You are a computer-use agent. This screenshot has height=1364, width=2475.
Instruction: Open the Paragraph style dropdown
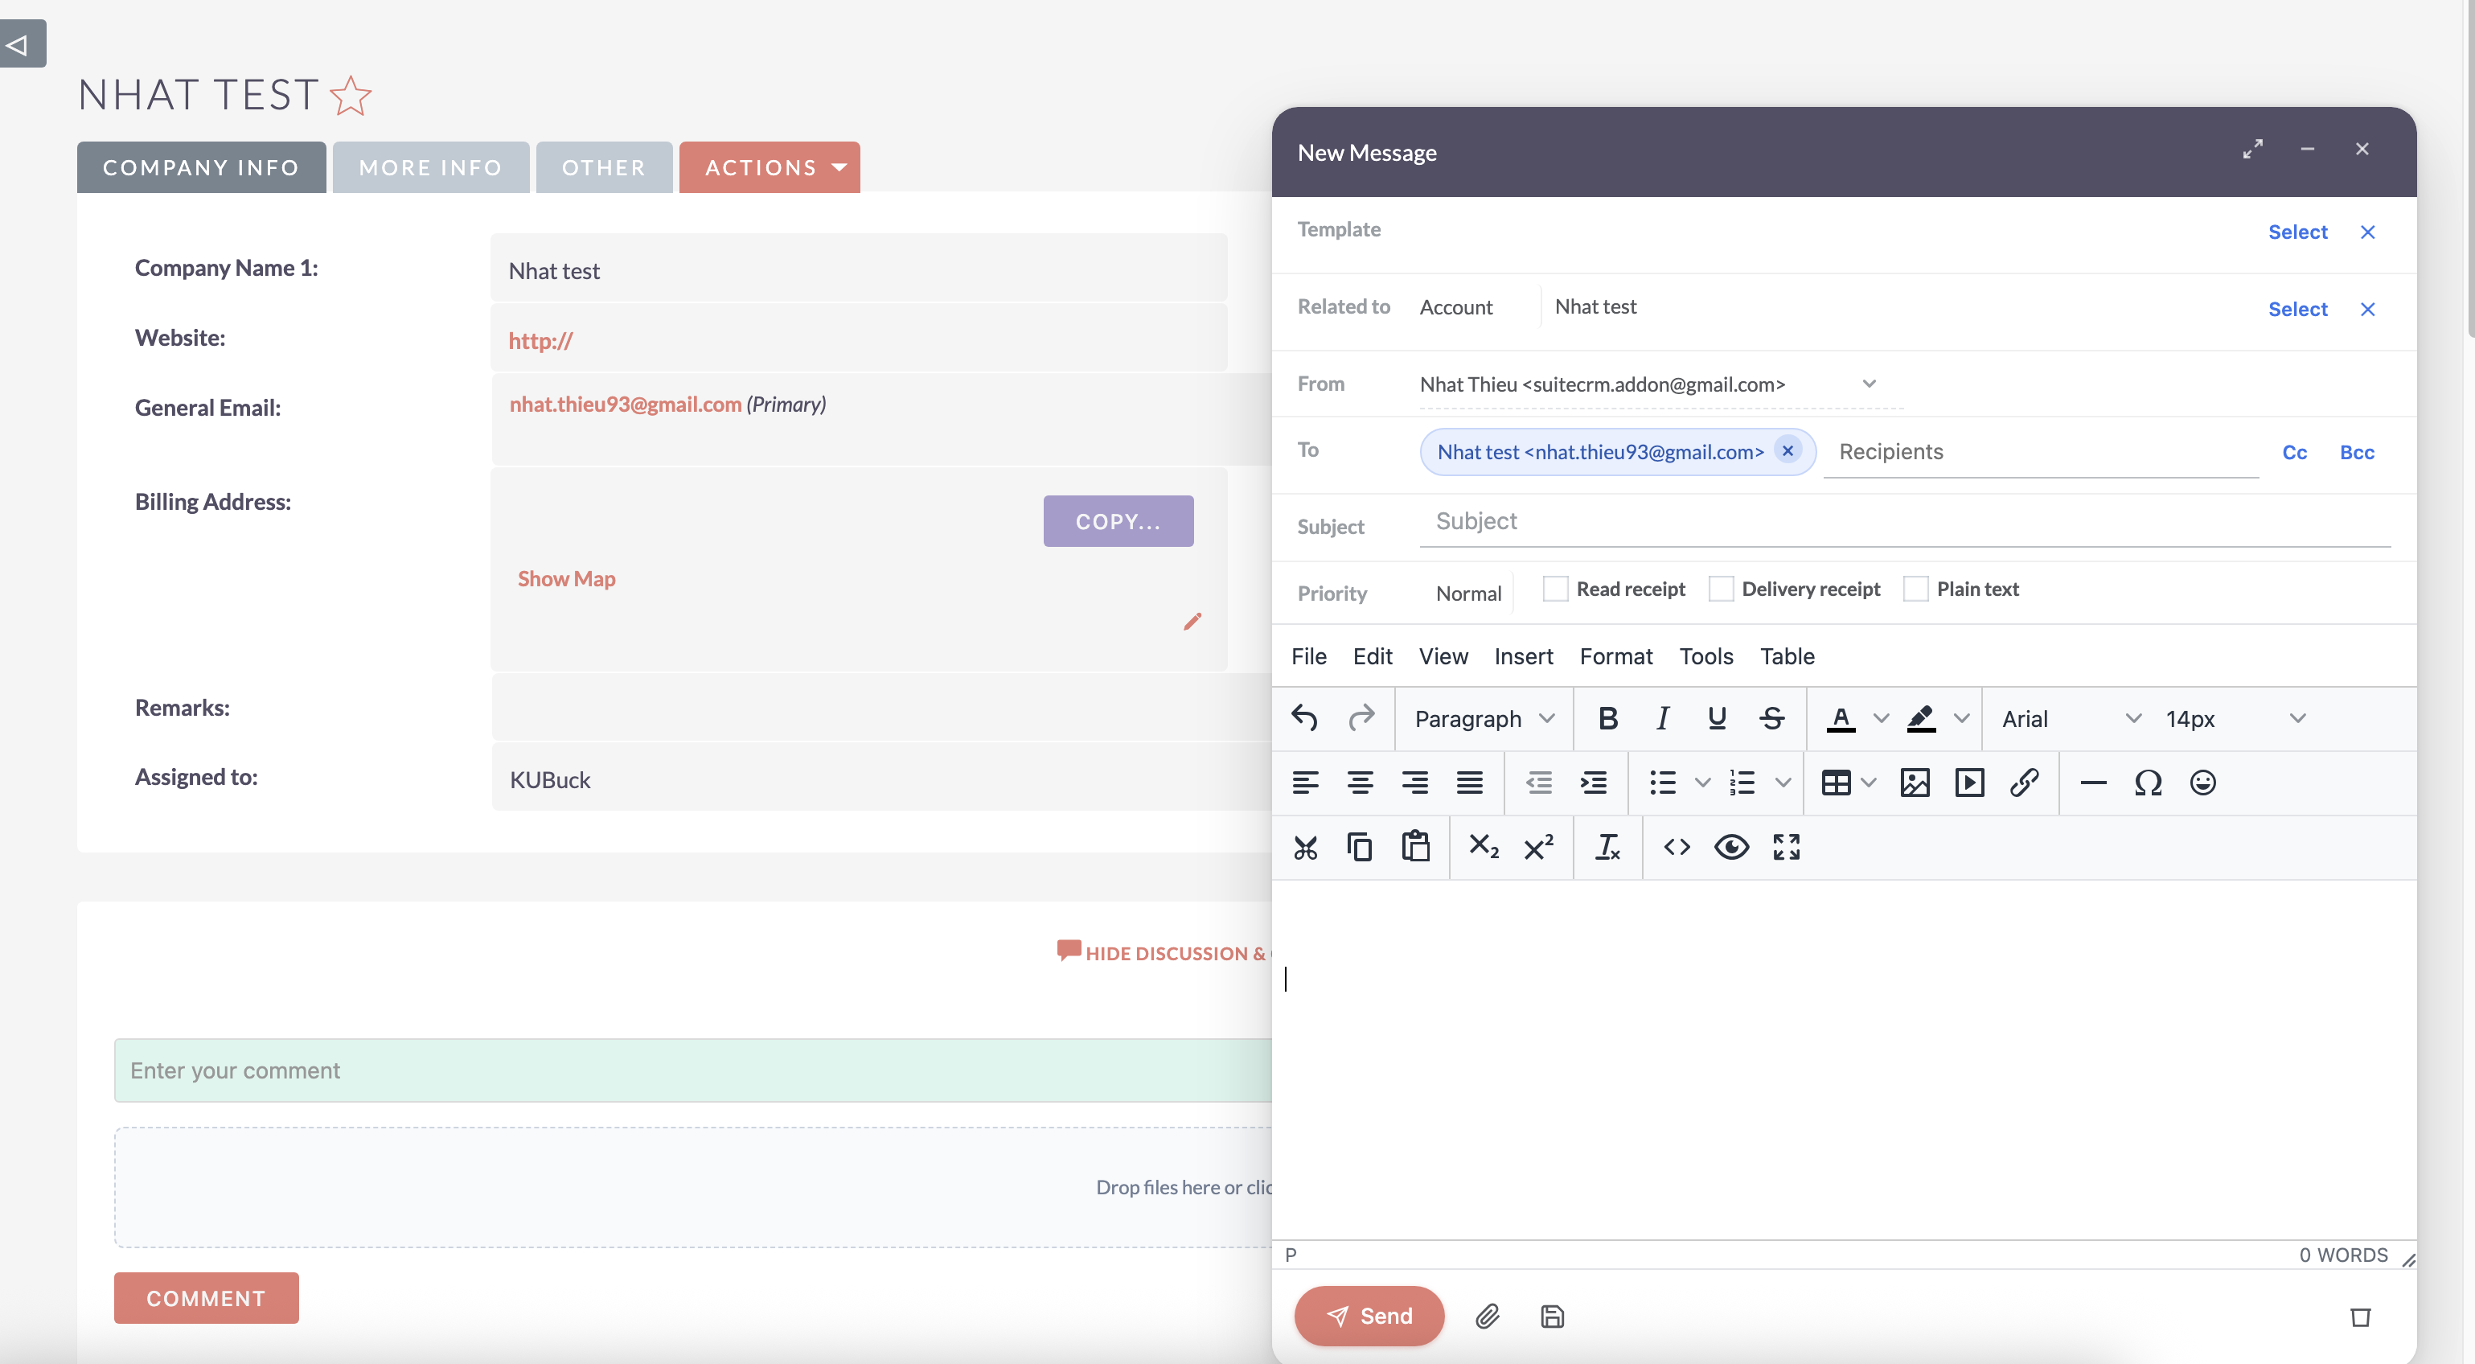[1480, 718]
